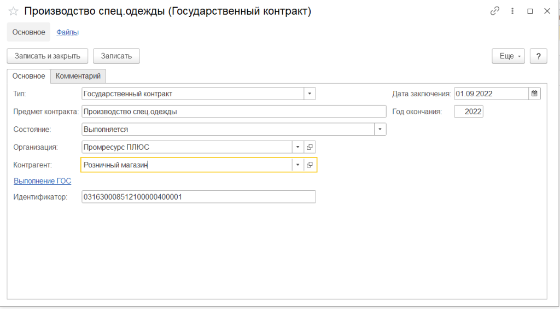Click the help question mark button
560x309 pixels.
coord(539,56)
